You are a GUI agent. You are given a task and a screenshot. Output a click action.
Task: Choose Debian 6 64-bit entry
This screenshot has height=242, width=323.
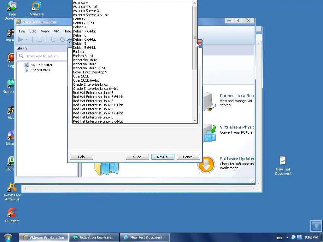click(132, 39)
